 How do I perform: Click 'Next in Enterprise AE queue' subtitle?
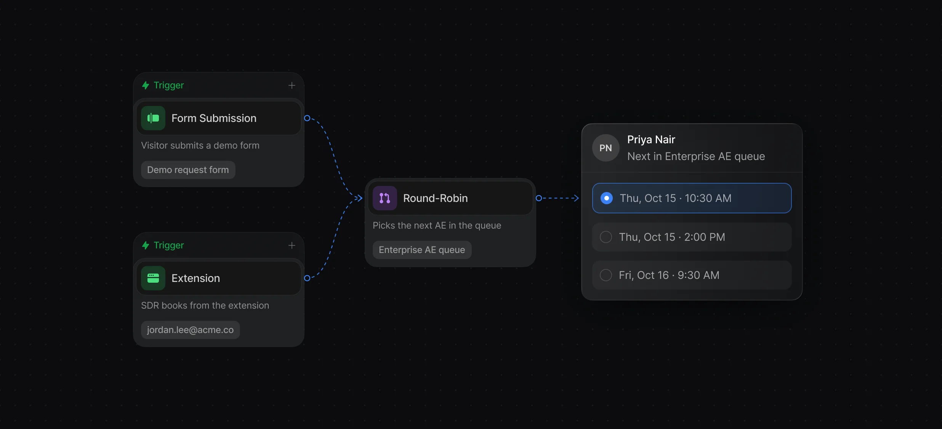[696, 156]
